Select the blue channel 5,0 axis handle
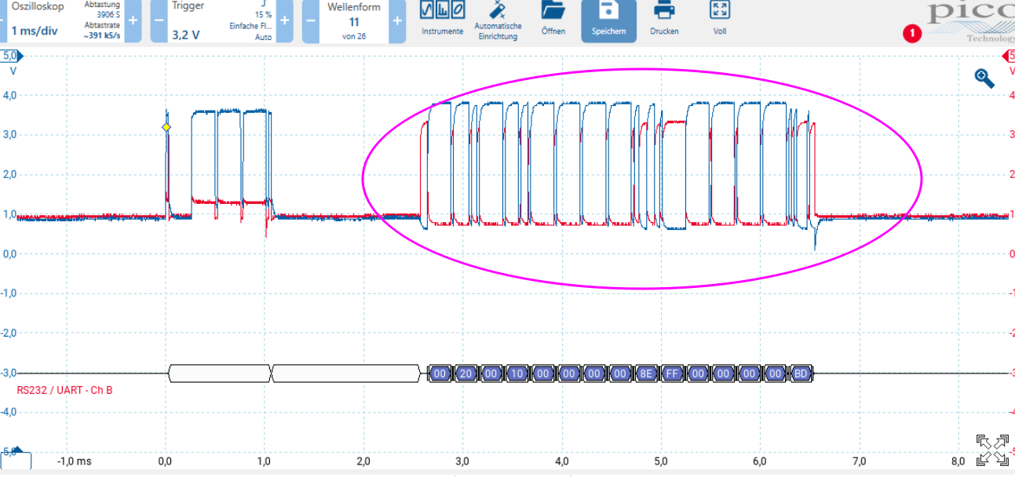Viewport: 1015px width, 477px height. [12, 56]
